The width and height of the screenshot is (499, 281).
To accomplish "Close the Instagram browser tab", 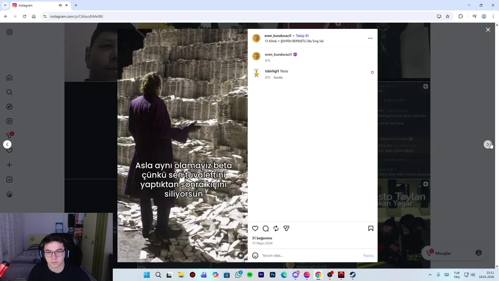I will click(x=66, y=5).
